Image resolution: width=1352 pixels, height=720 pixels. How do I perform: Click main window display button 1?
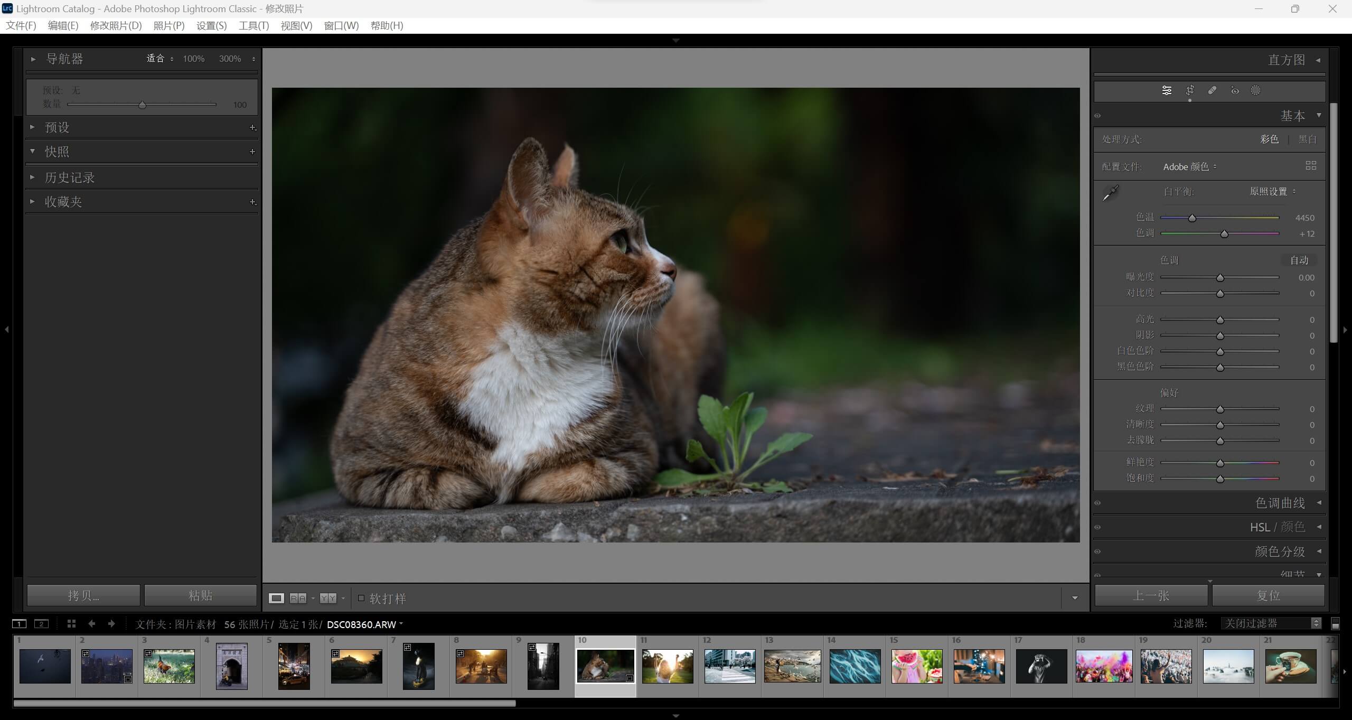(19, 624)
